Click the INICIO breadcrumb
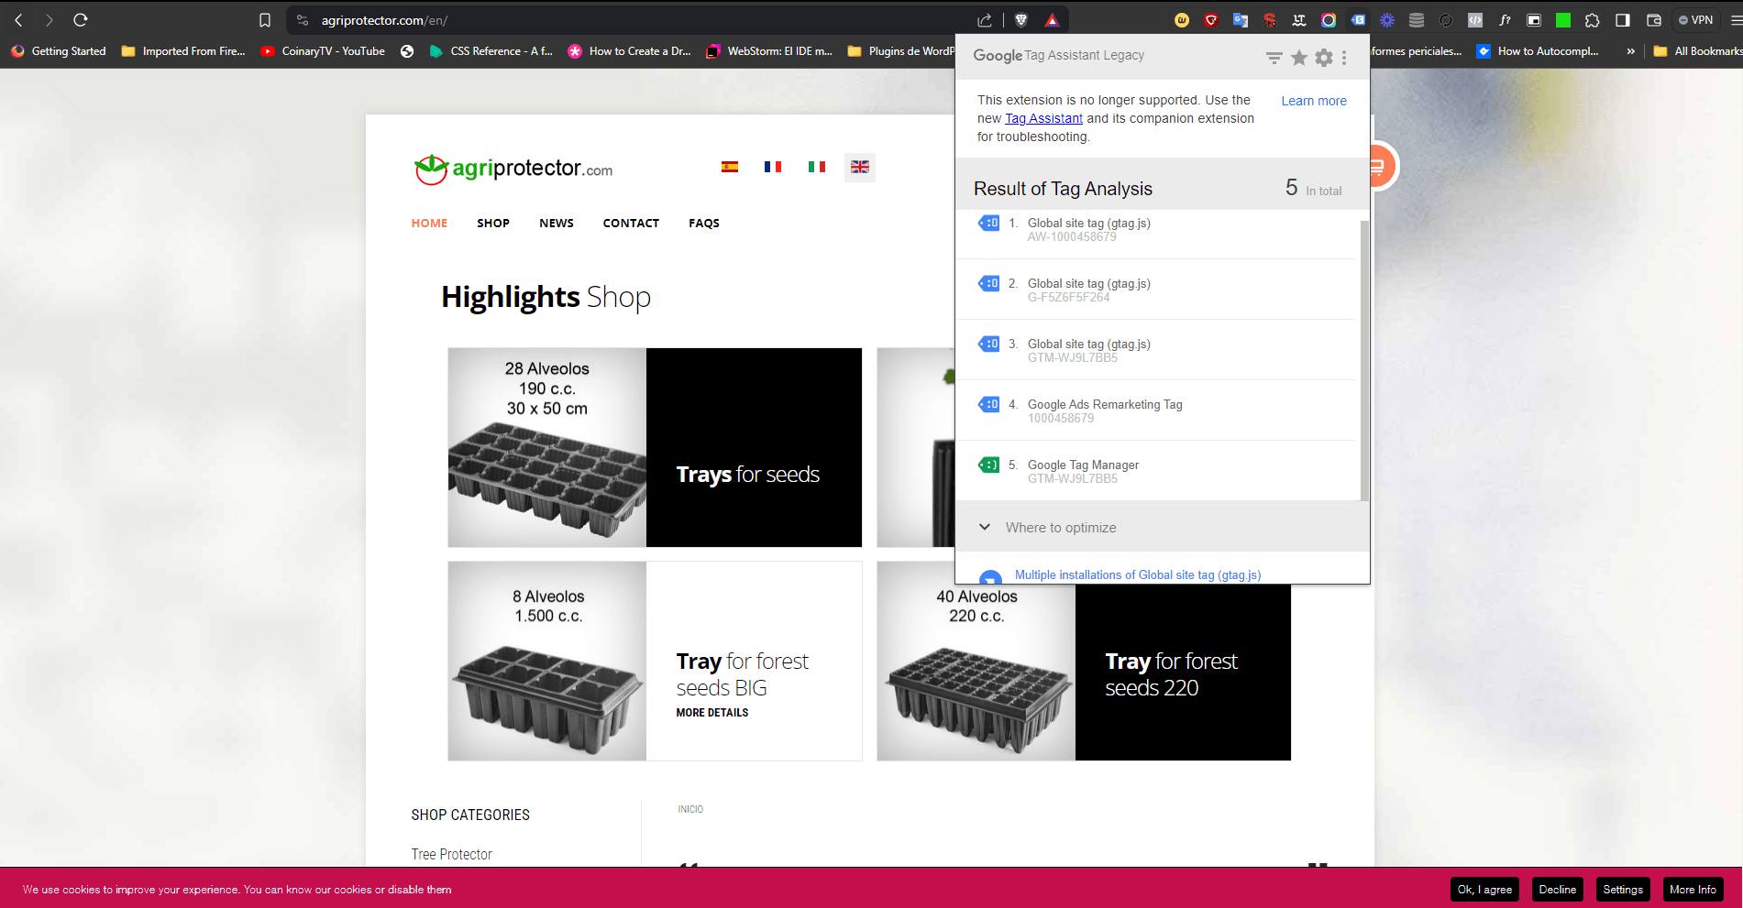 690,809
